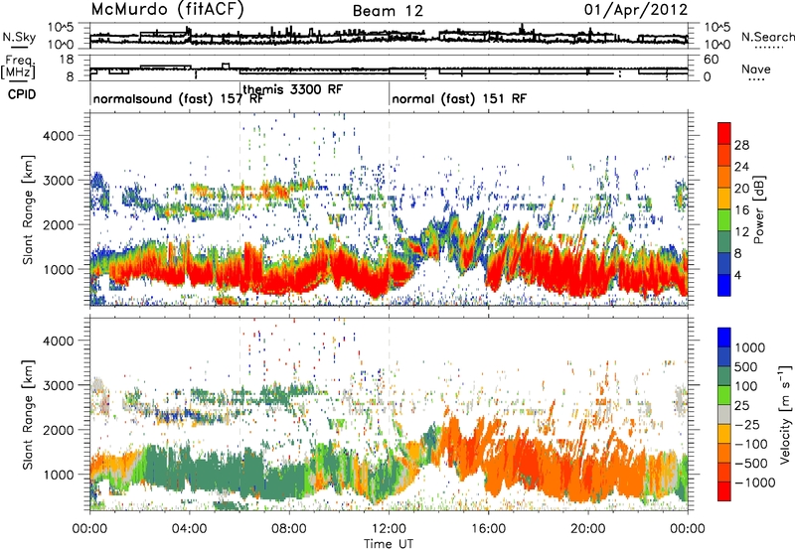Click '4000' tick on the power panel
This screenshot has width=795, height=550.
[58, 136]
